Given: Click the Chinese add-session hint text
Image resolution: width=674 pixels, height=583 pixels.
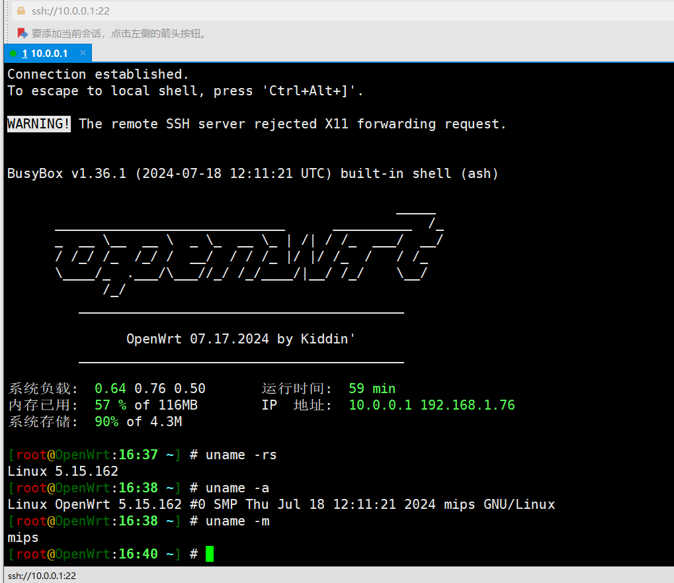Looking at the screenshot, I should (119, 33).
